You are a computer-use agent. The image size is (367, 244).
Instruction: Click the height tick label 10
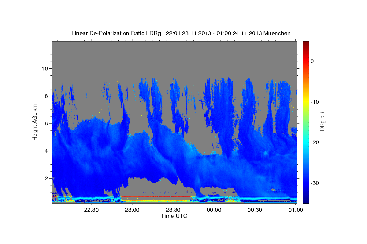[45, 68]
